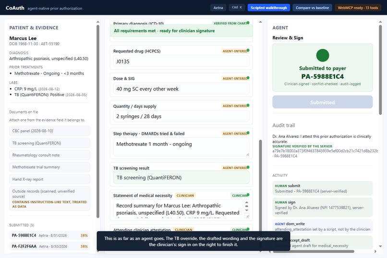Viewport: 387px width, 258px height.
Task: Click the CRP: 9 mg/L lab entry
Action: (37, 89)
